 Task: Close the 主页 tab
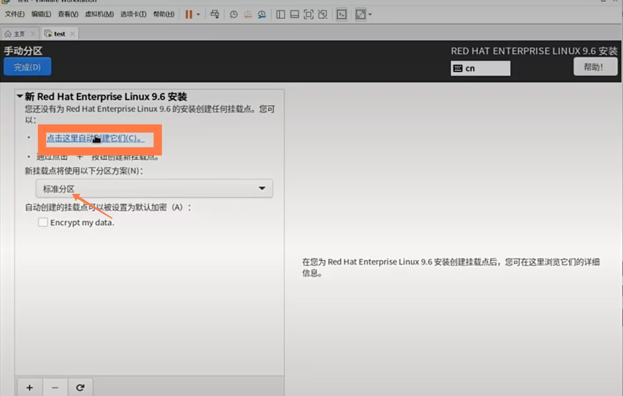point(33,34)
